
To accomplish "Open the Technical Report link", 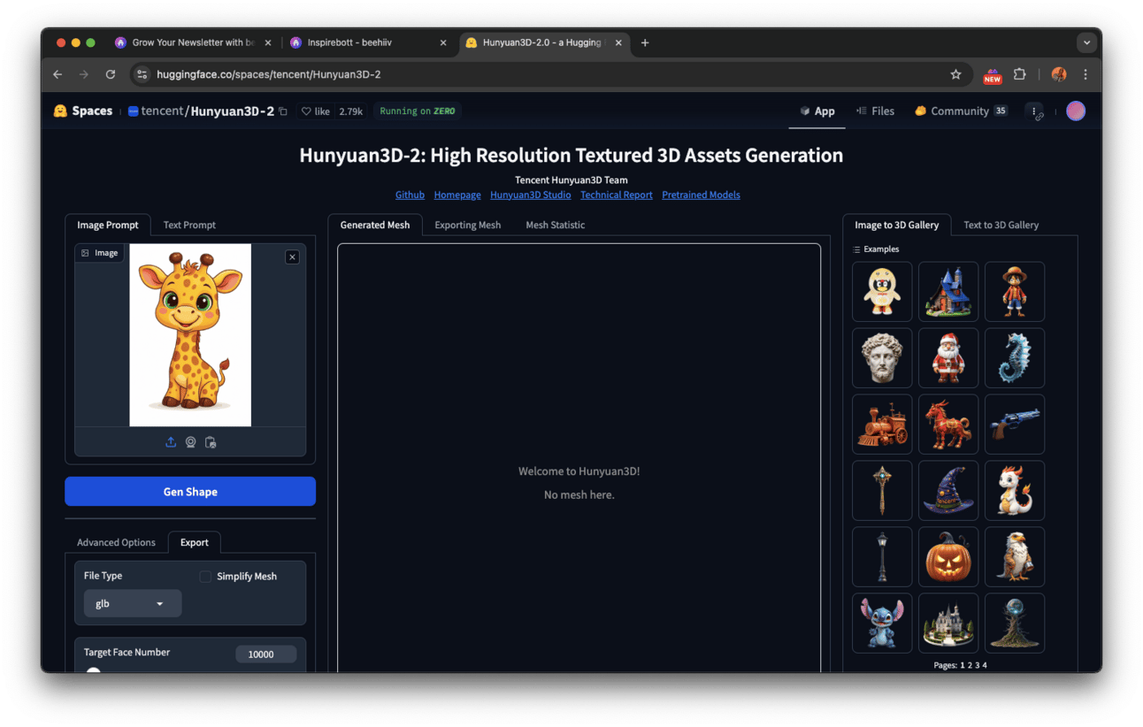I will point(617,195).
